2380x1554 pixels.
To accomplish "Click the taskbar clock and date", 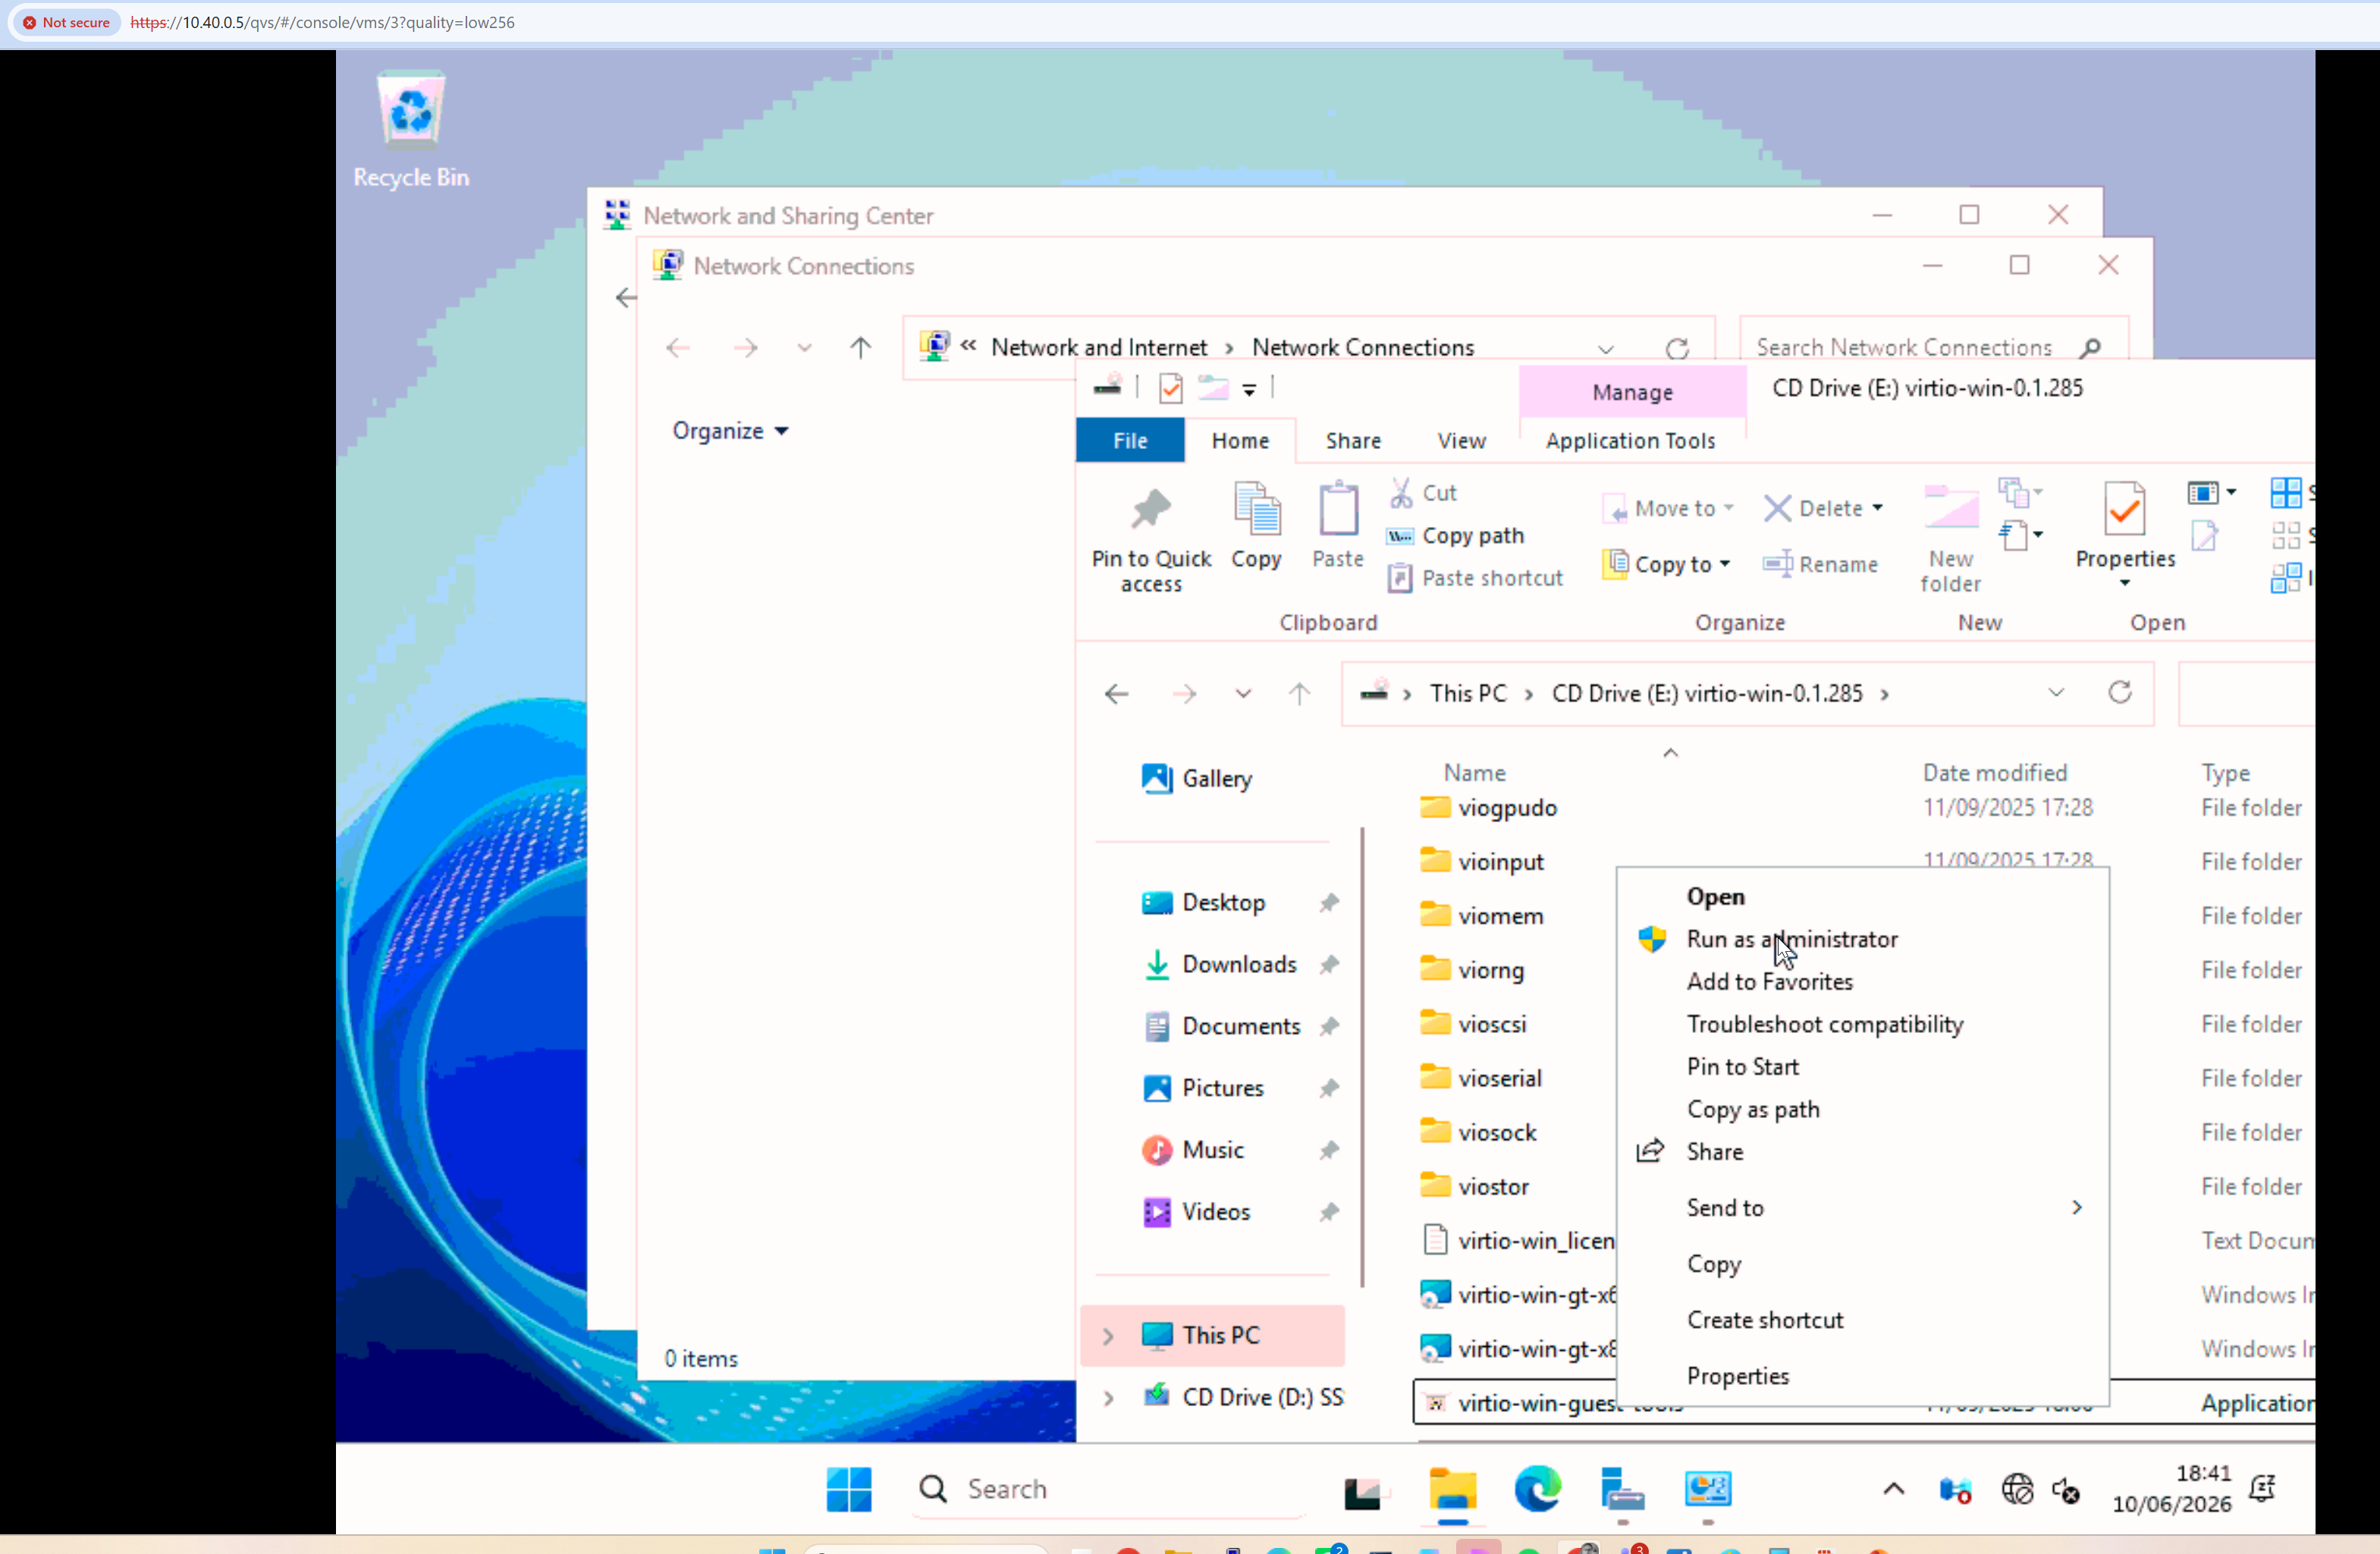I will pyautogui.click(x=2171, y=1489).
